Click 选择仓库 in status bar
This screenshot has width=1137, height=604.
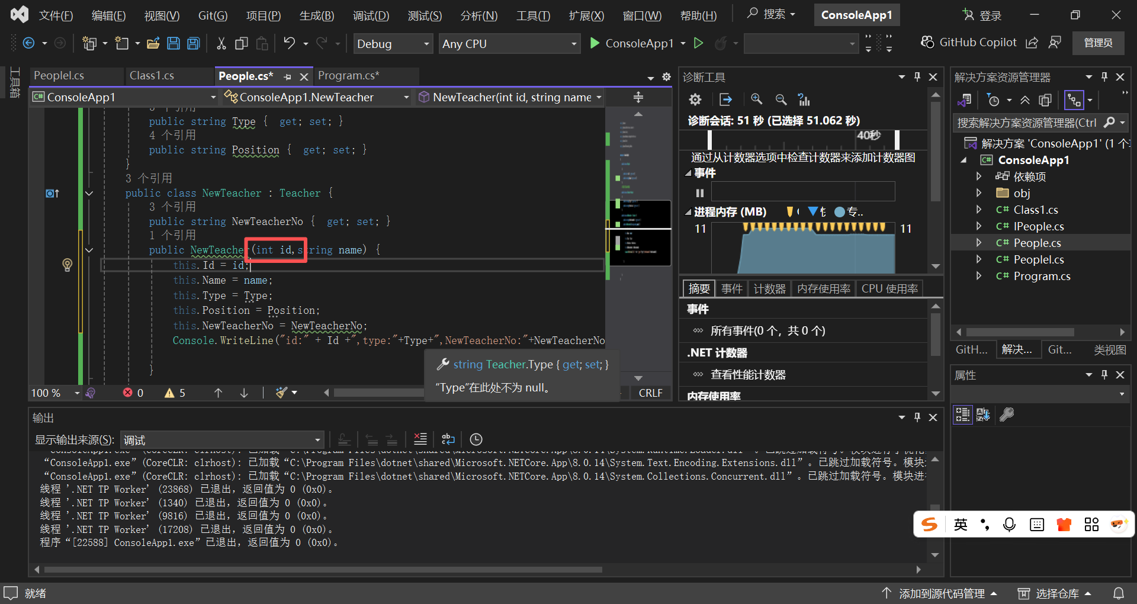click(1055, 593)
